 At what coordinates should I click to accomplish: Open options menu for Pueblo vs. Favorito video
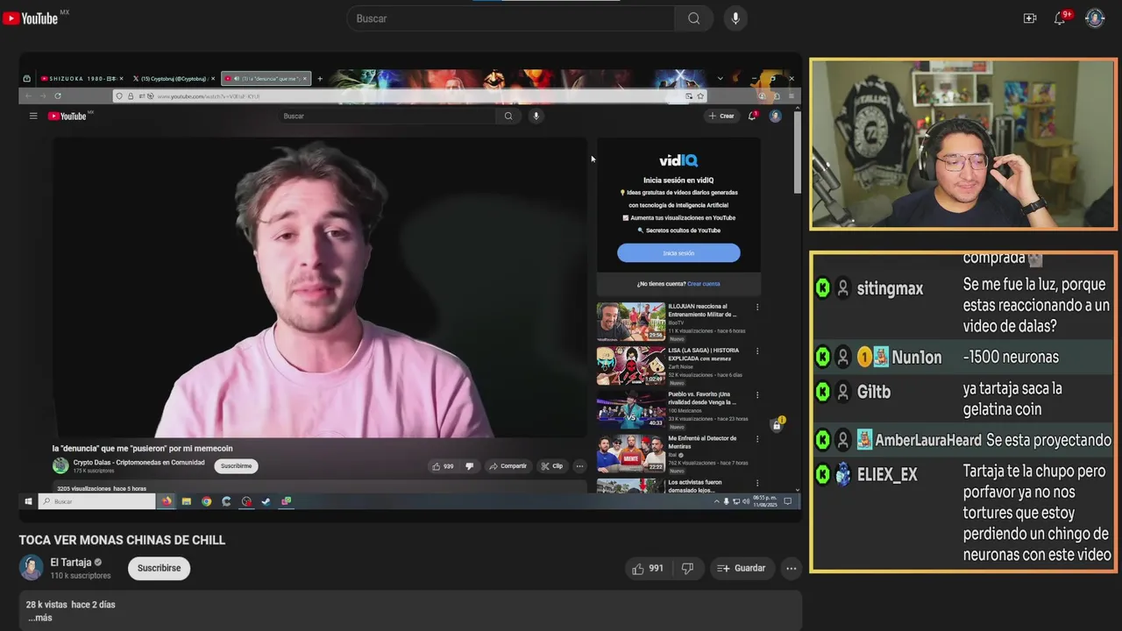tap(757, 395)
